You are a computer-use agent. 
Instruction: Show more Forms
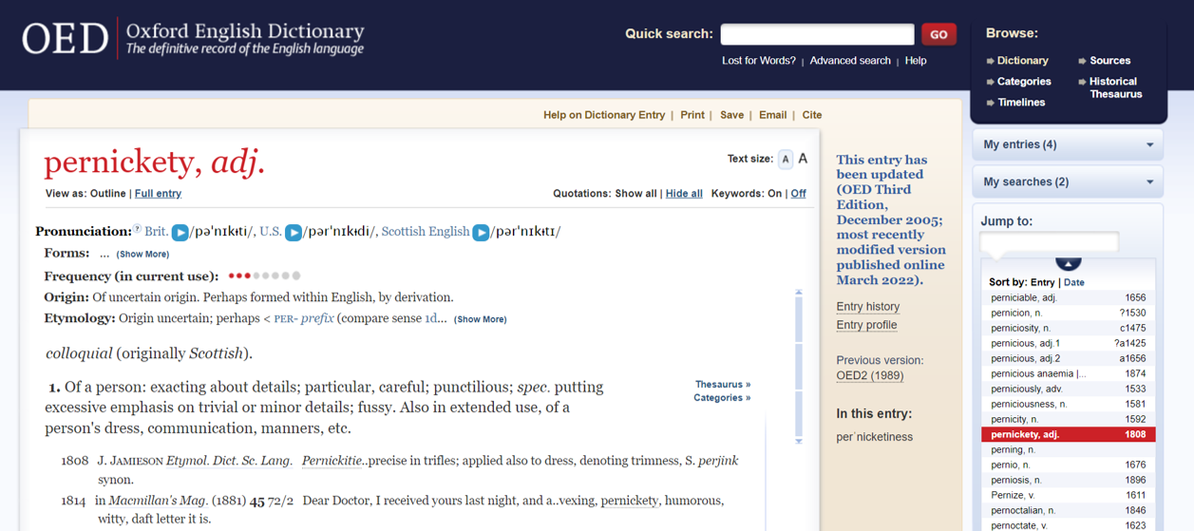coord(142,255)
